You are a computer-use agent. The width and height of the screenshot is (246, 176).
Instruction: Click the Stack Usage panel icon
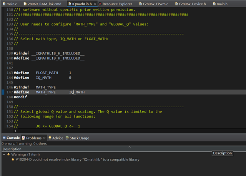tap(67, 138)
